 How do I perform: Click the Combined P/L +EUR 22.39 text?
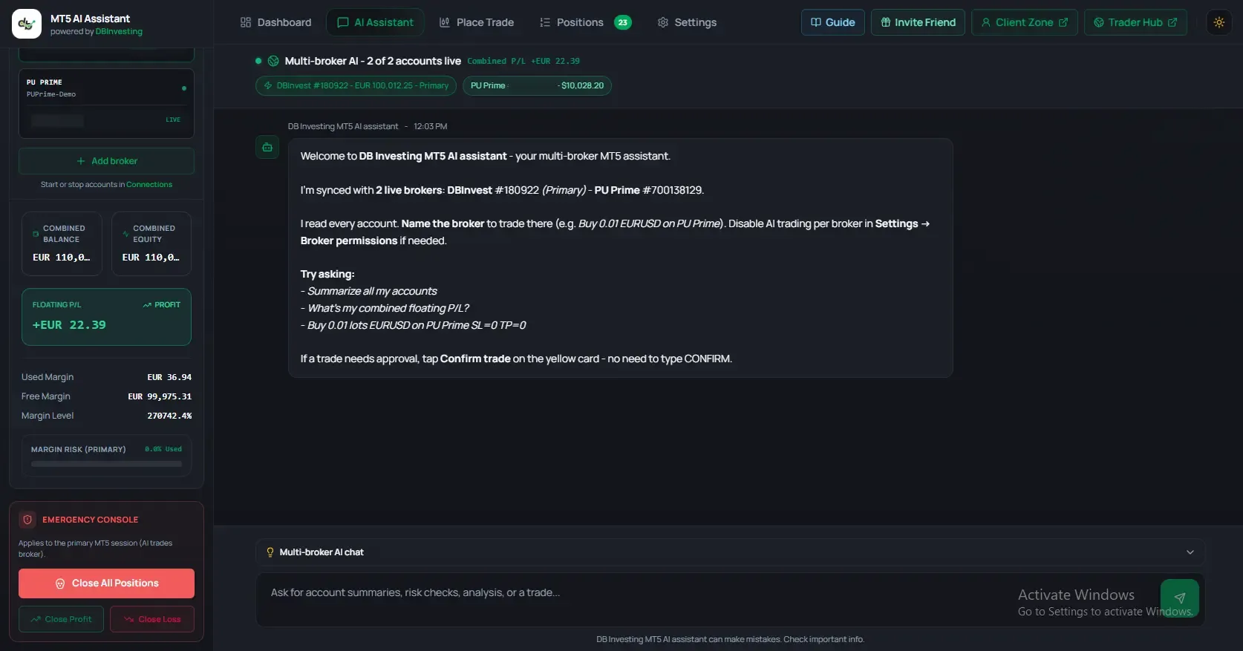pos(523,61)
